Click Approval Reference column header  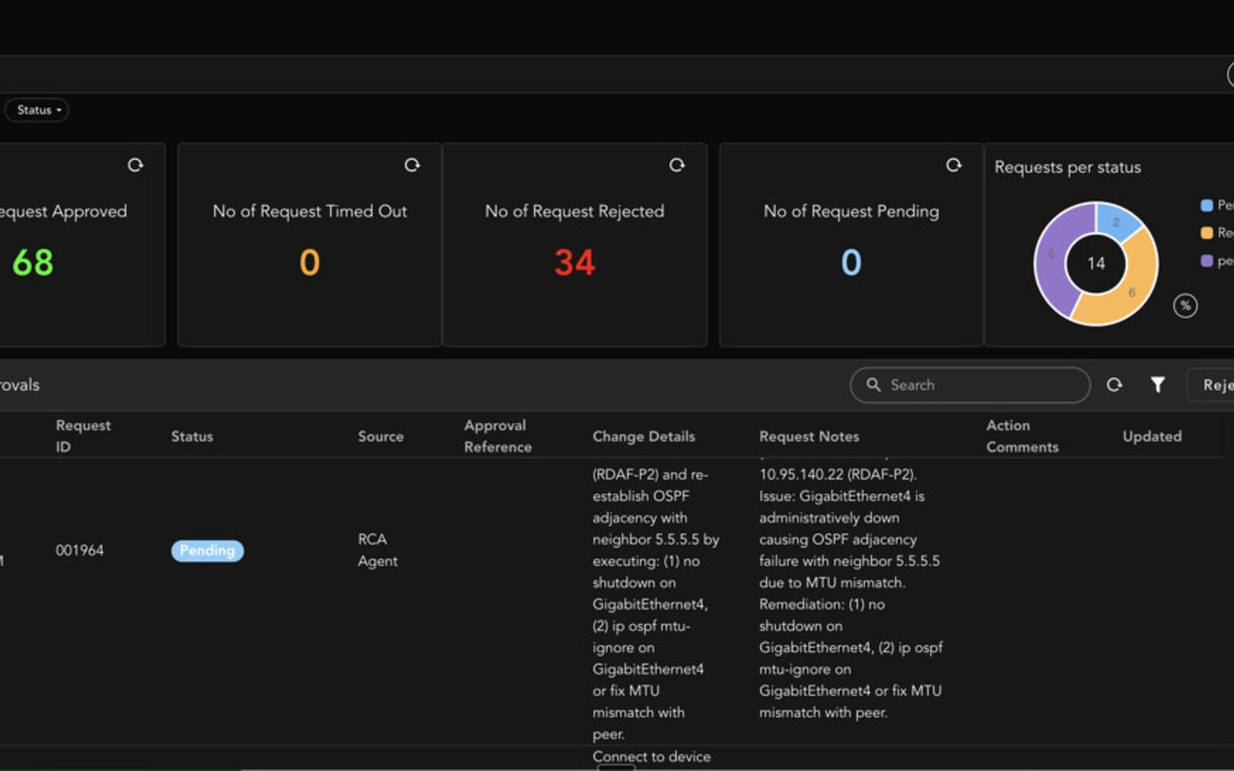pos(497,436)
